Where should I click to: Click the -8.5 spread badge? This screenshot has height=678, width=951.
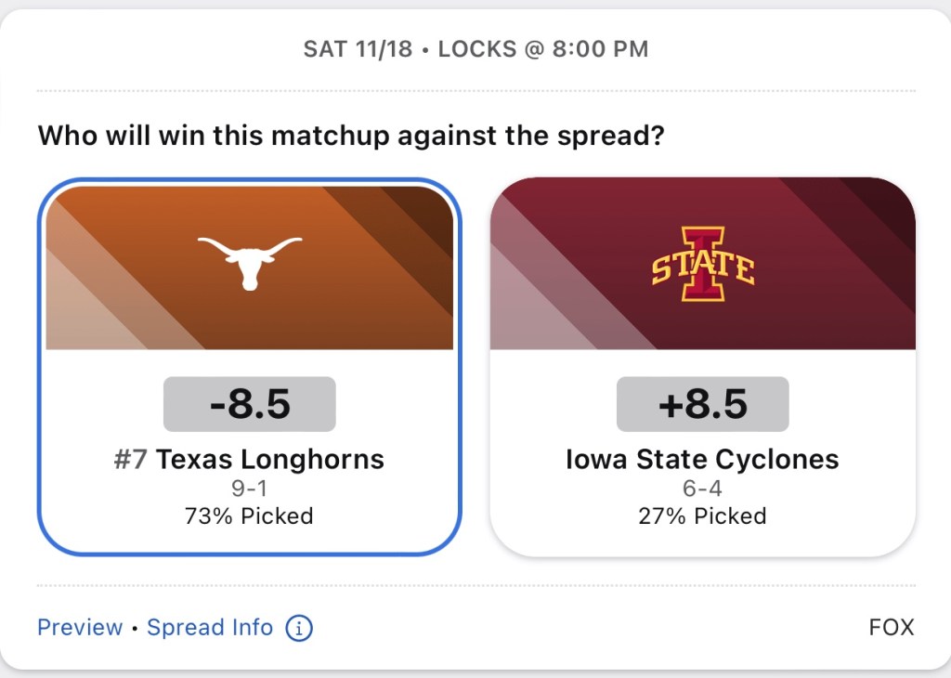pyautogui.click(x=249, y=404)
